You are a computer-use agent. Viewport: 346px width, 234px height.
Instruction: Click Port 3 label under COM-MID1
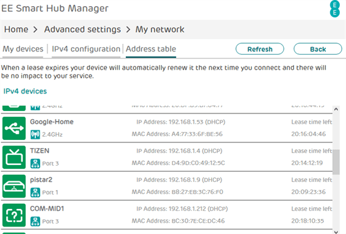click(50, 221)
